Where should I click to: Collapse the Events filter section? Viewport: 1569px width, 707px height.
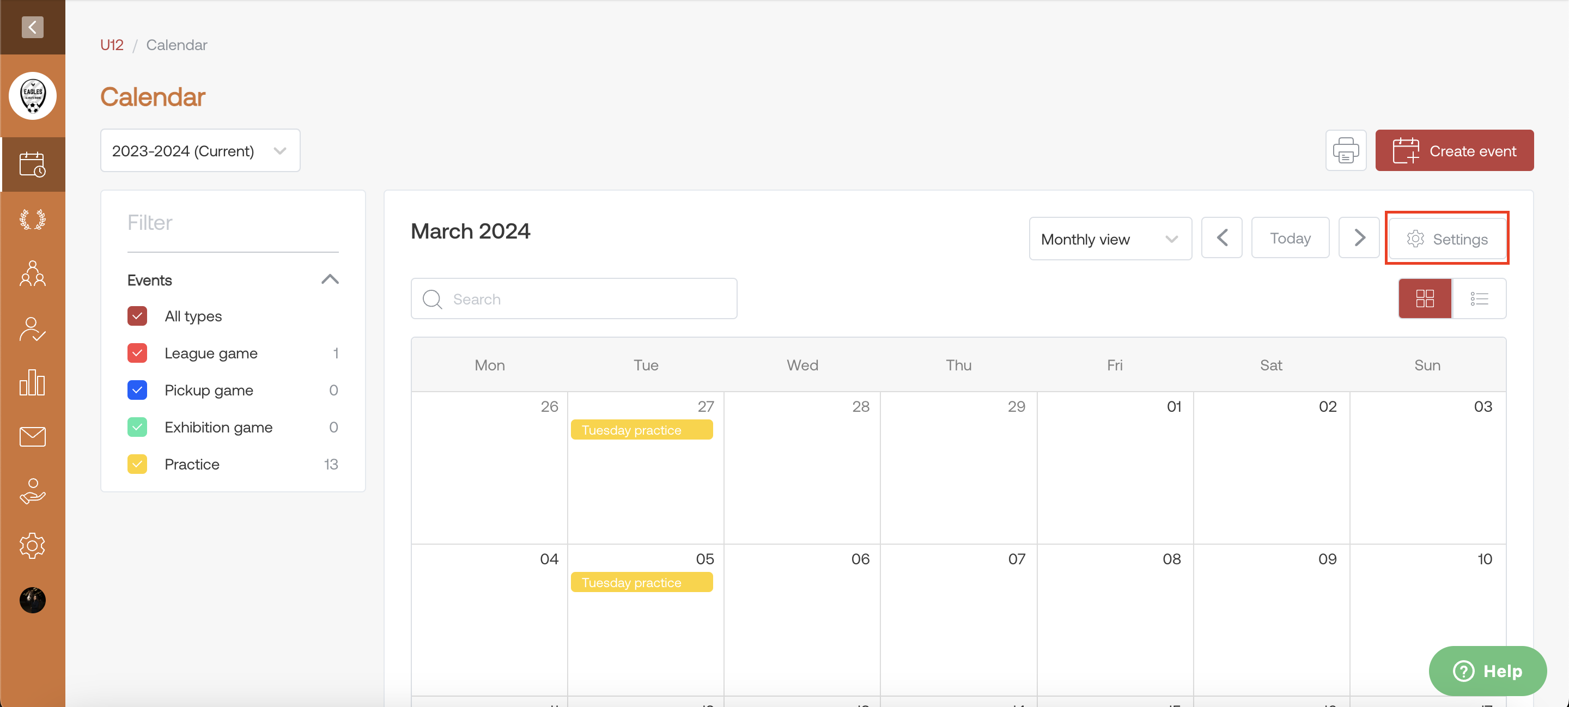(x=330, y=279)
